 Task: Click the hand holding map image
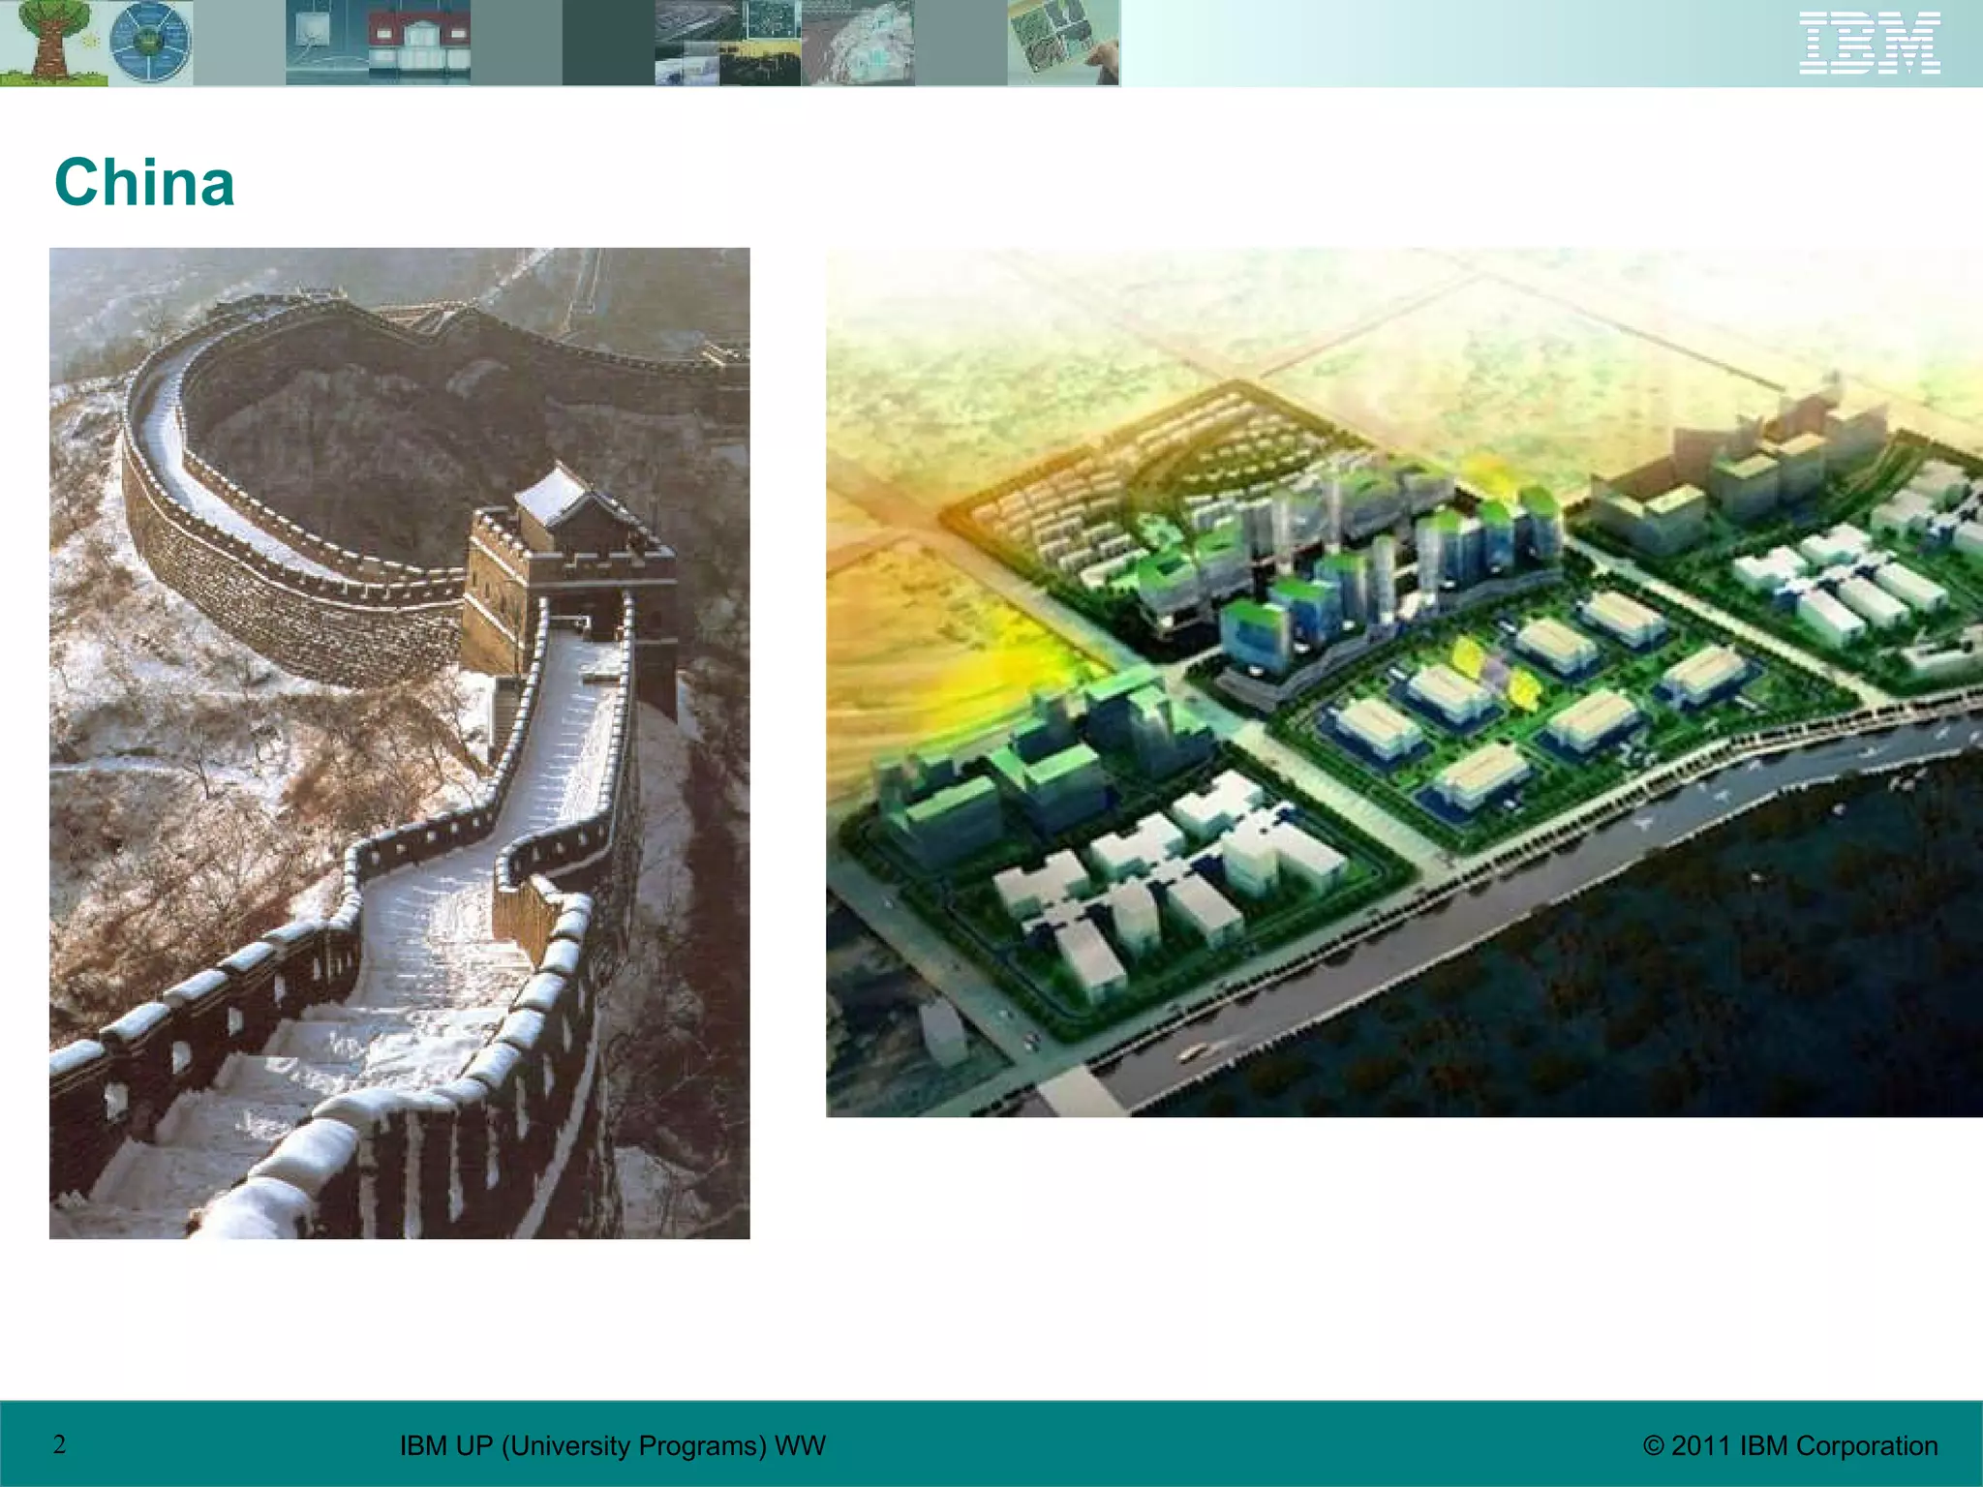pyautogui.click(x=1063, y=43)
